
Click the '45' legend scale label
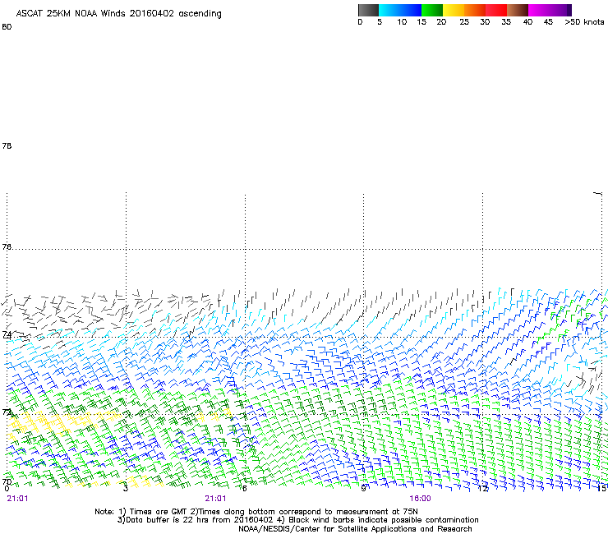pyautogui.click(x=548, y=22)
